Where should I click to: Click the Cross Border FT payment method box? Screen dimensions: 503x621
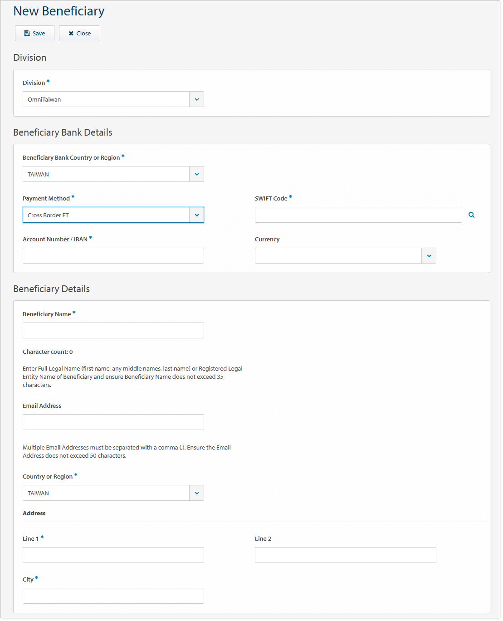(106, 215)
